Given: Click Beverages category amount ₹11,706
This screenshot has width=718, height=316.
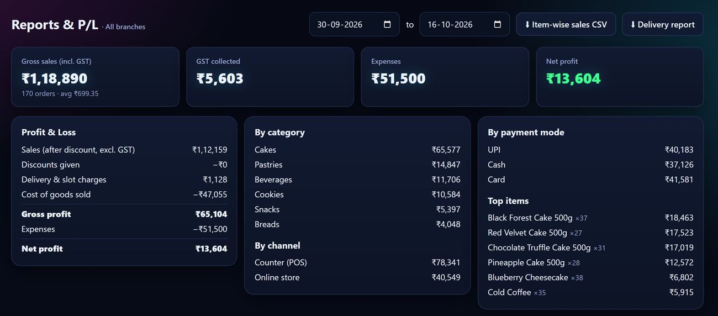Looking at the screenshot, I should [446, 180].
